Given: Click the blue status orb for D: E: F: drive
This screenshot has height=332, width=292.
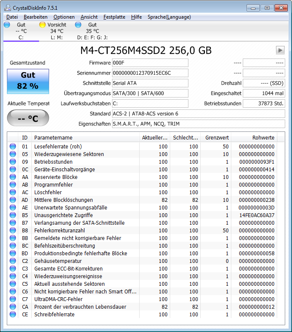Looking at the screenshot, I should click(78, 25).
